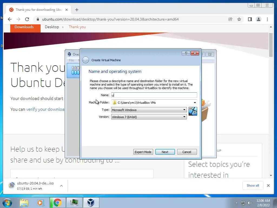
Task: Close the Ubuntu thank you tab
Action: (67, 10)
